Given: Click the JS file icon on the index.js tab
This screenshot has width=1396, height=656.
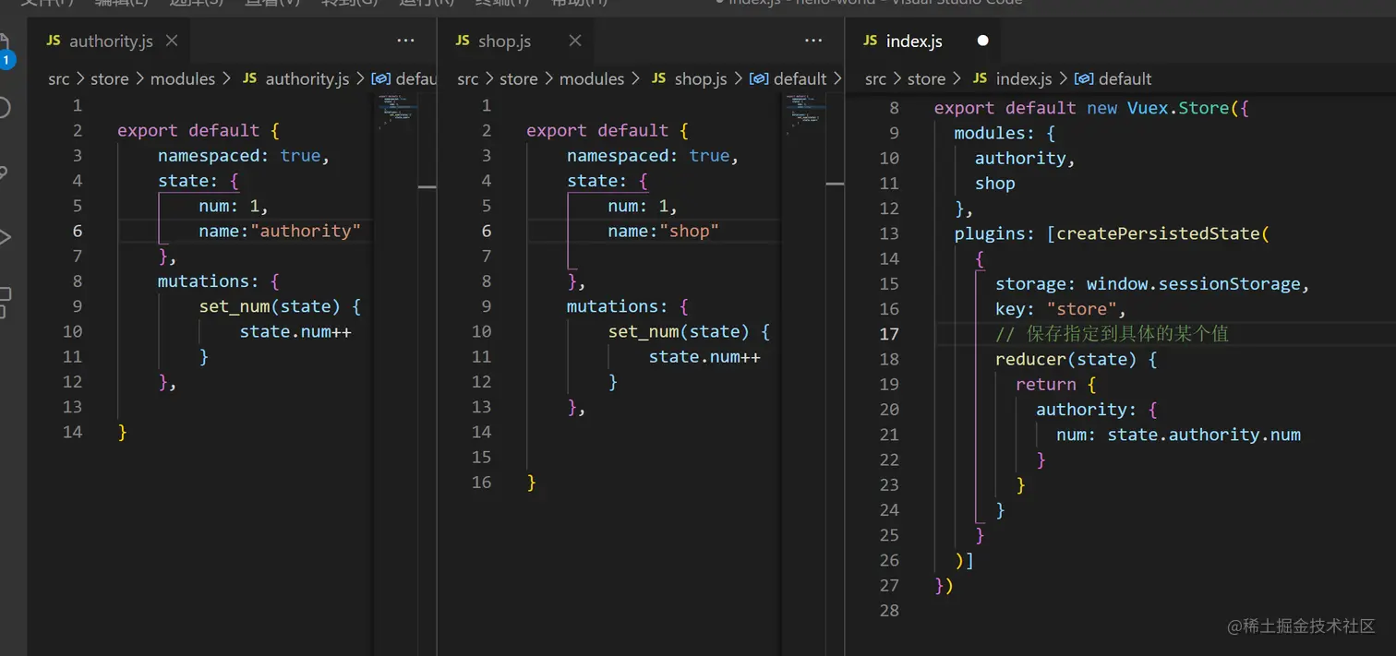Looking at the screenshot, I should [x=870, y=41].
